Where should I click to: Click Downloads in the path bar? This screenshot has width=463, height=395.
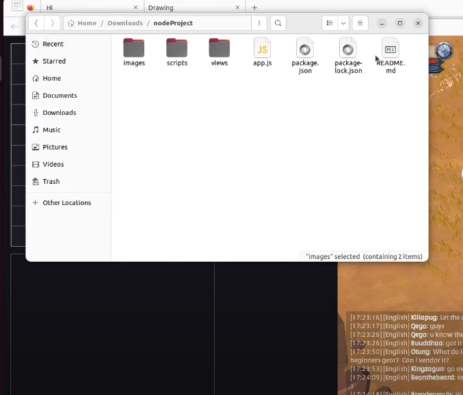click(125, 23)
